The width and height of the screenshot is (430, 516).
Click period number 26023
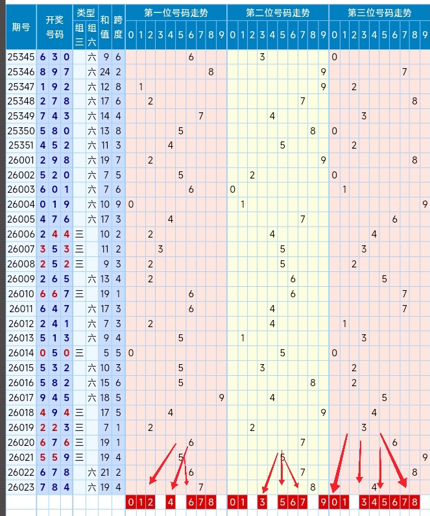click(21, 487)
